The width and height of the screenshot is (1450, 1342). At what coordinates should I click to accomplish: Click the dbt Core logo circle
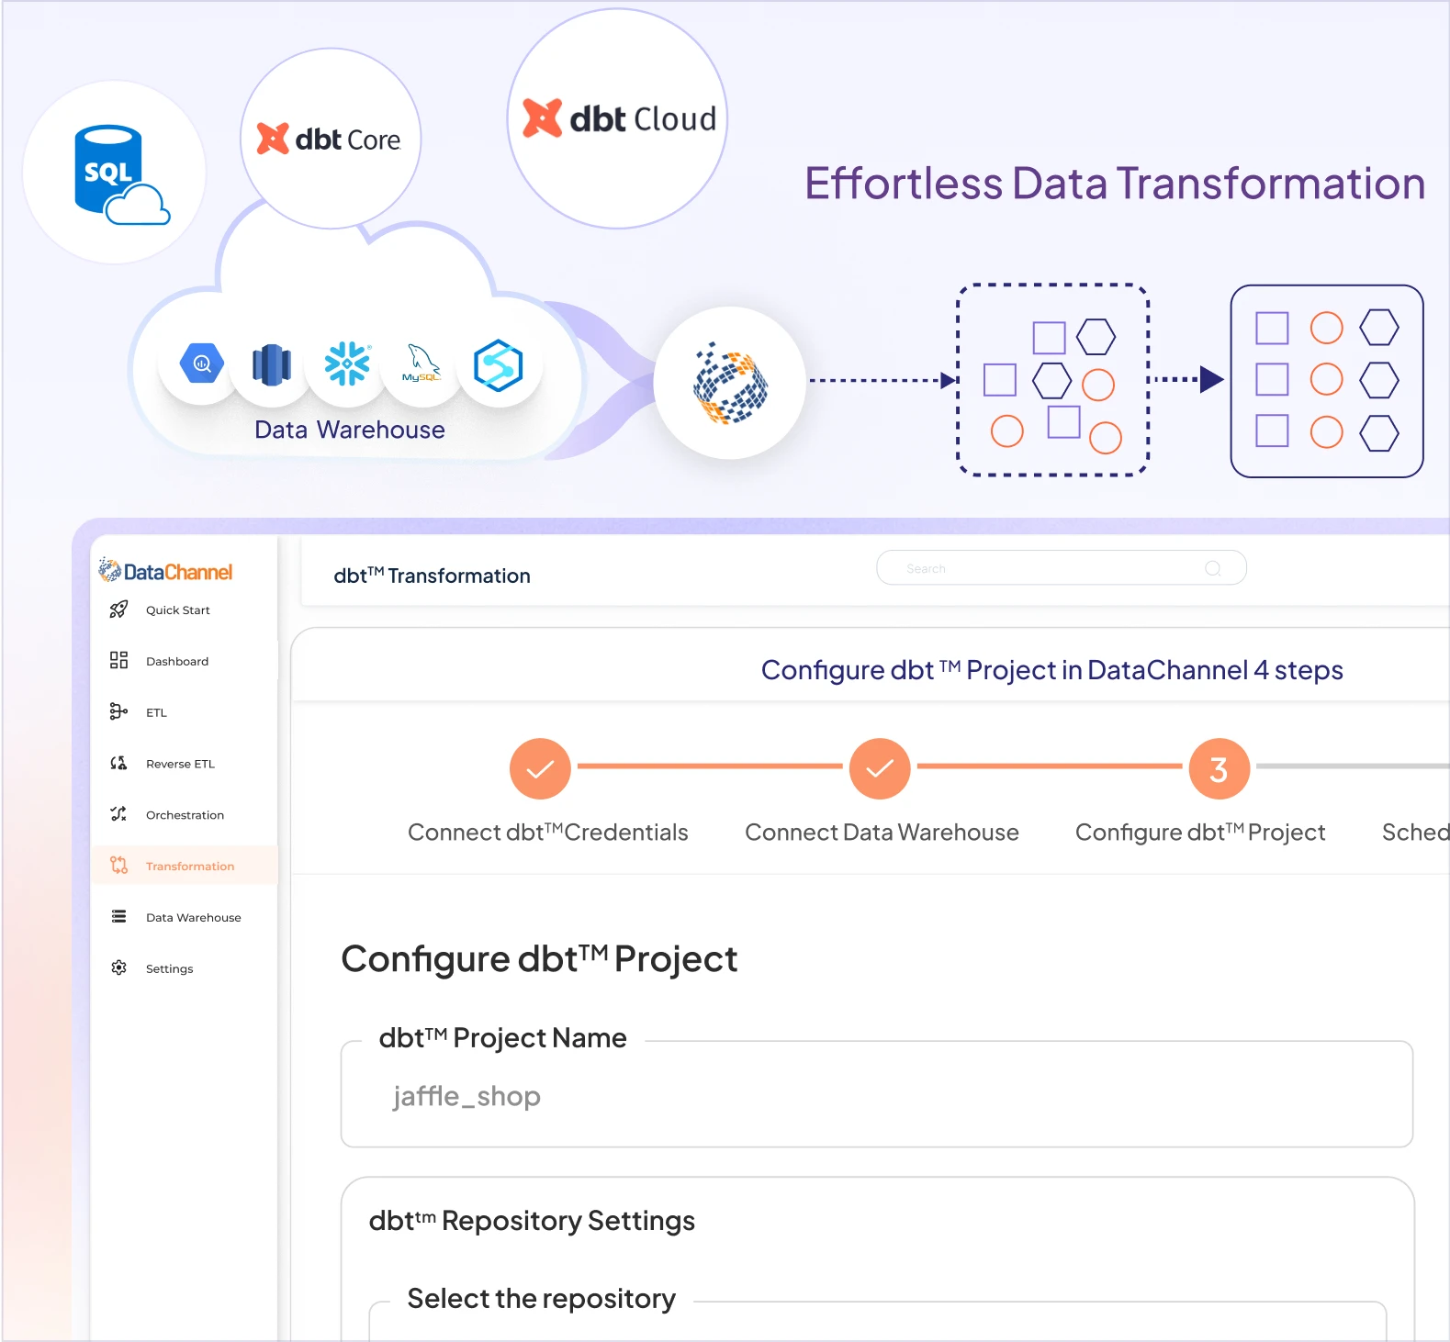click(x=331, y=139)
